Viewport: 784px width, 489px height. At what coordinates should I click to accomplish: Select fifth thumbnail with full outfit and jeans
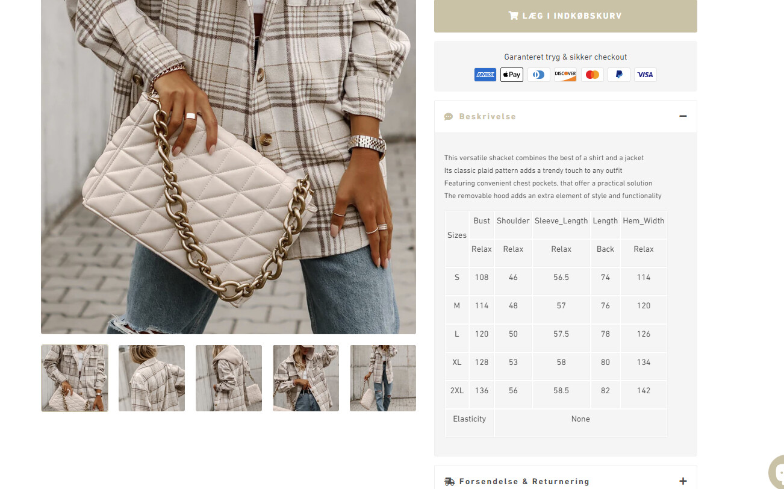click(383, 378)
